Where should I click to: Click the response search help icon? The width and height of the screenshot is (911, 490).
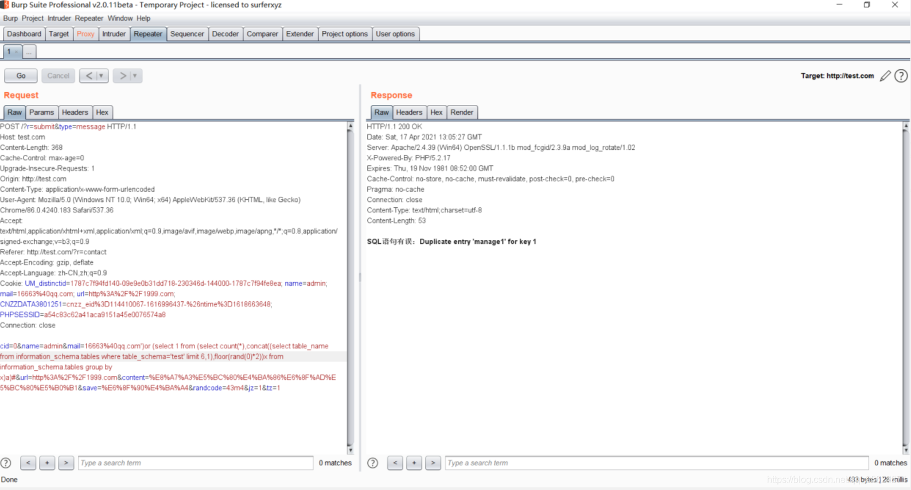[373, 463]
